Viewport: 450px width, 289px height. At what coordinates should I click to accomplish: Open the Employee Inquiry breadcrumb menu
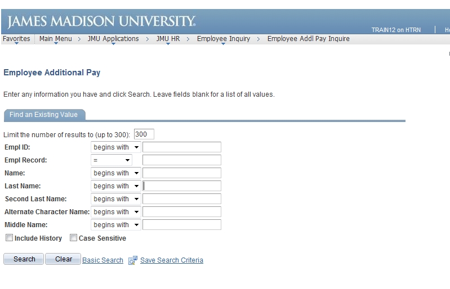pyautogui.click(x=223, y=39)
